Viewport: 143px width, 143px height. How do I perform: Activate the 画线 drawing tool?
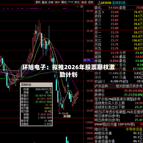pyautogui.click(x=64, y=2)
